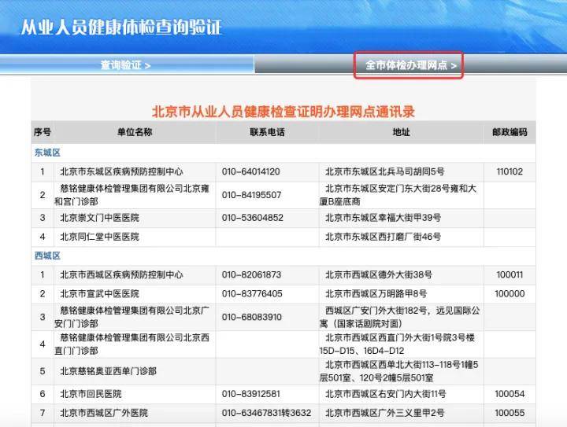Click address 北京市西城区右安门内大街11号
Viewport: 567px width, 427px height.
tap(385, 394)
